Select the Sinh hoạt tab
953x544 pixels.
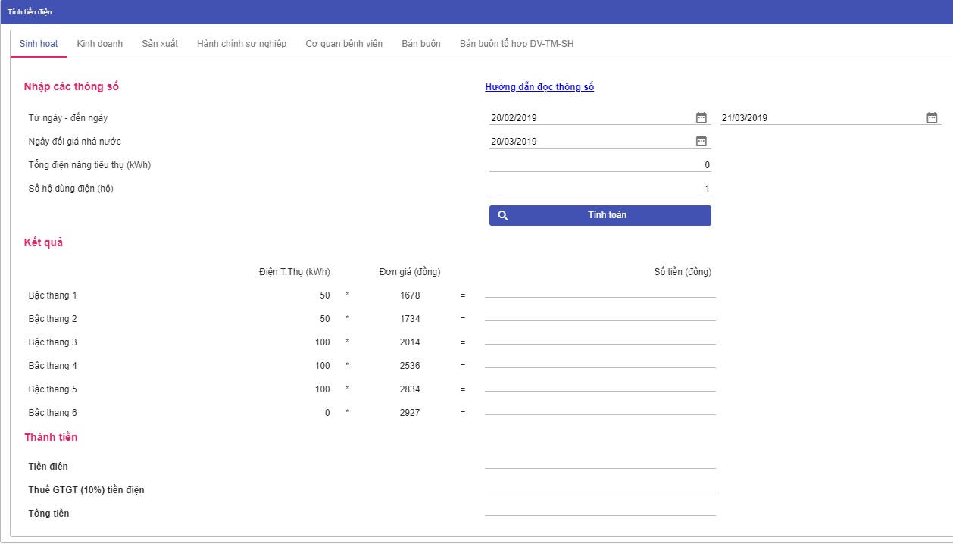pos(39,44)
